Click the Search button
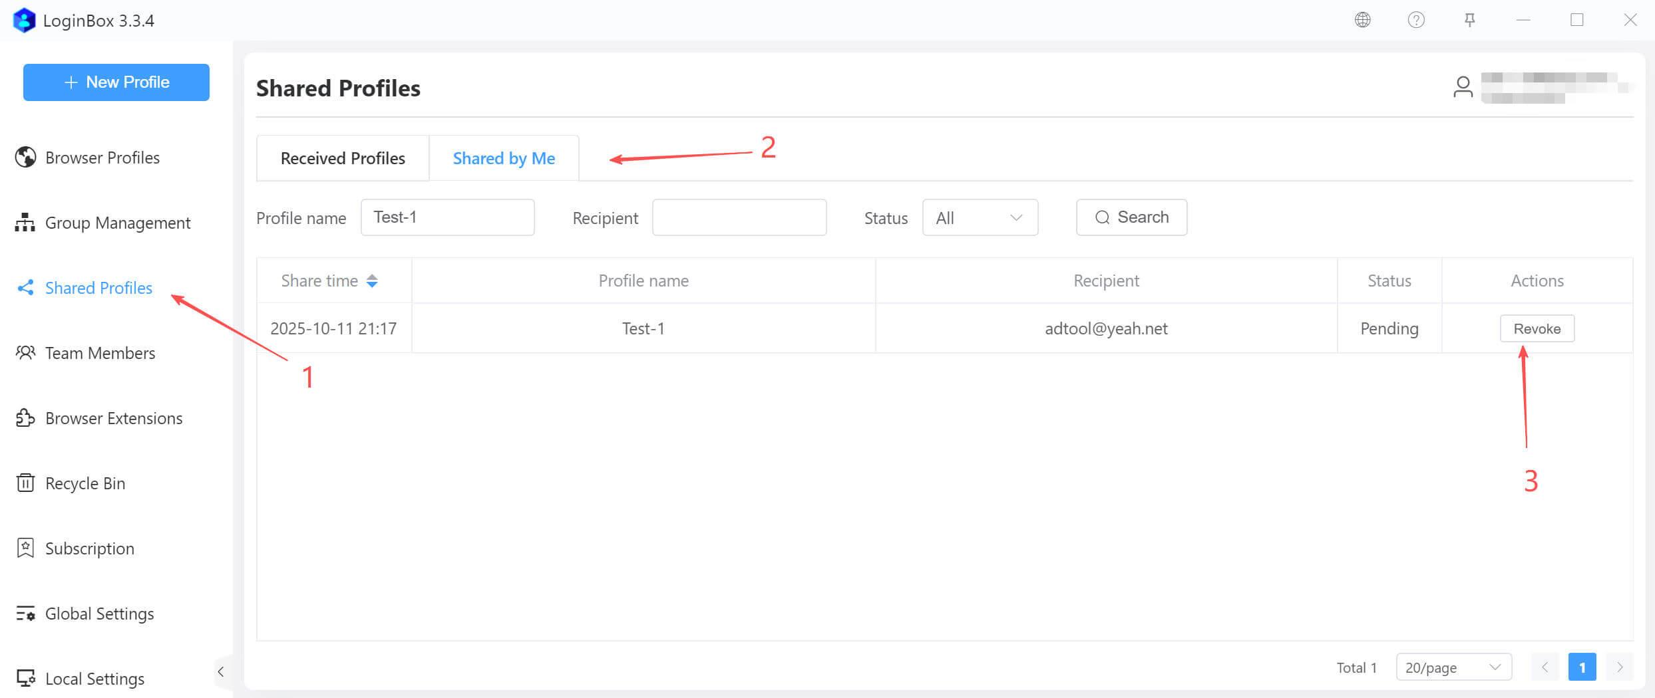Screen dimensions: 1655x698 click(1131, 217)
